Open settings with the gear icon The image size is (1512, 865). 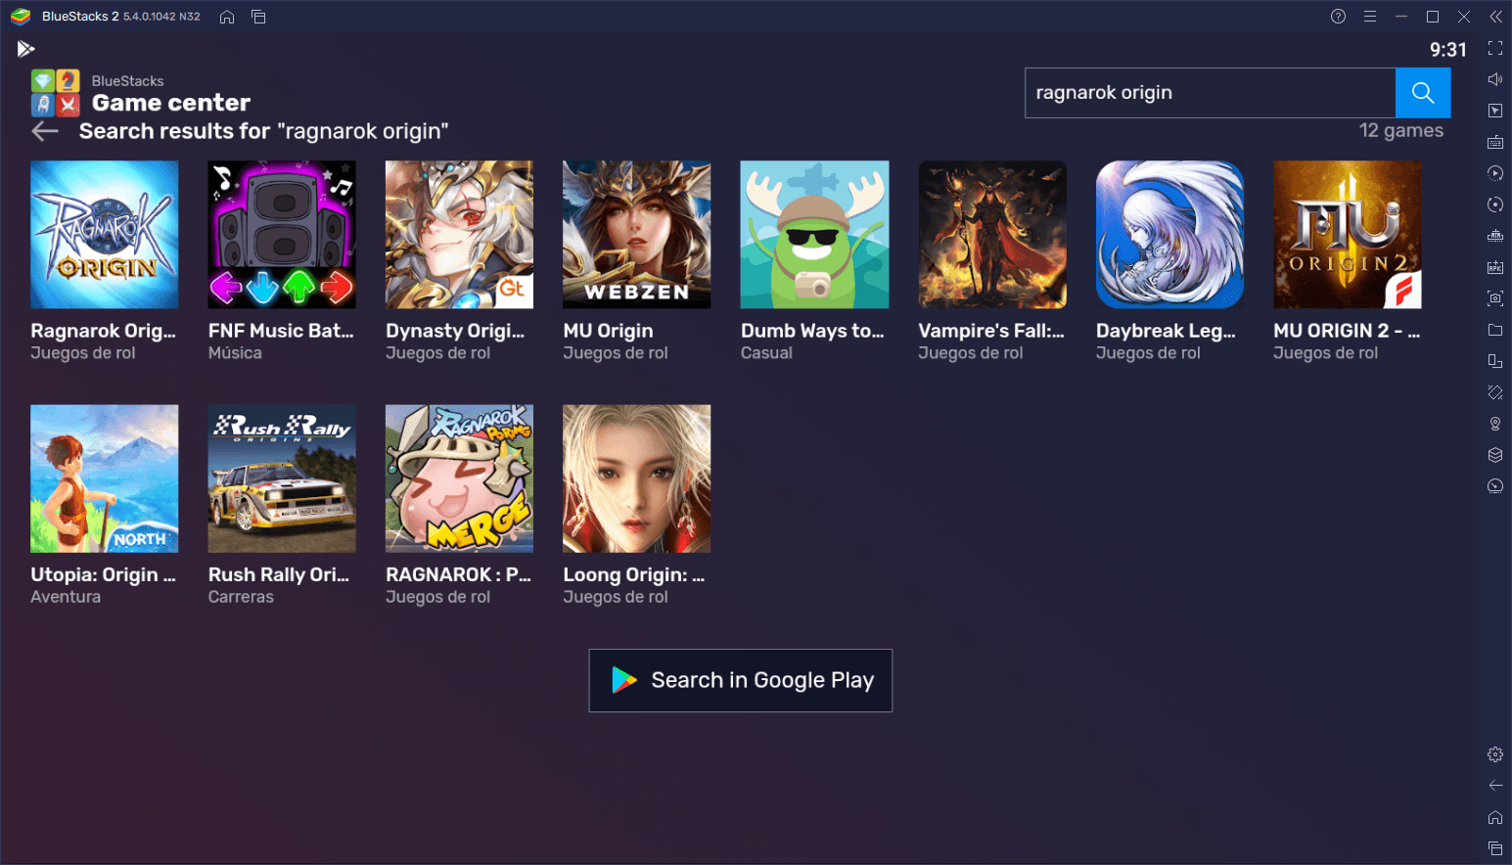pyautogui.click(x=1495, y=754)
